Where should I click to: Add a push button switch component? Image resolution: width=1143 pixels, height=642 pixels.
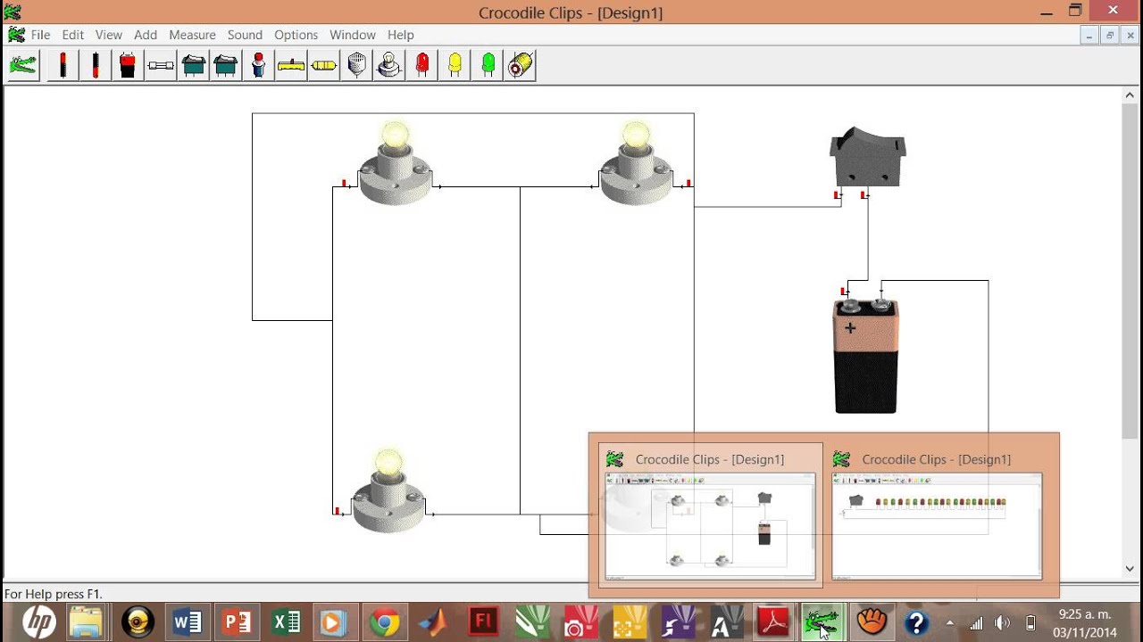coord(258,65)
